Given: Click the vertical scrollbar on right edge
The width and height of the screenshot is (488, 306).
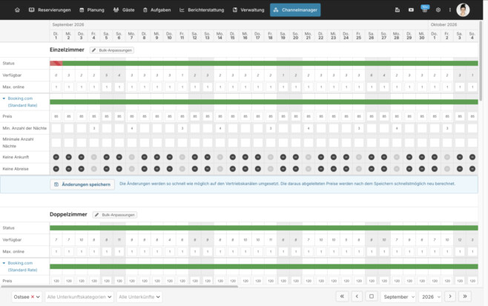Looking at the screenshot, I should point(481,61).
